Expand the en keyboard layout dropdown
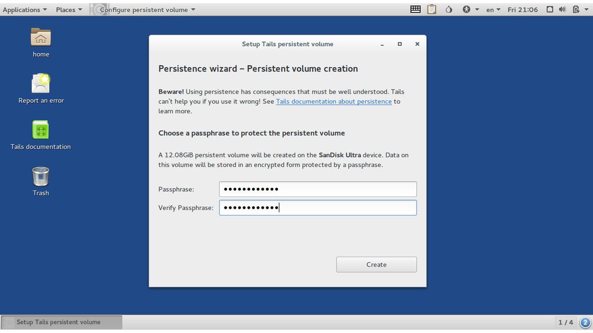 point(493,9)
